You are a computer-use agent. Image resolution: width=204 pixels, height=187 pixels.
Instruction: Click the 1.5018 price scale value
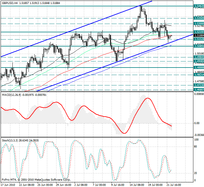199,54
